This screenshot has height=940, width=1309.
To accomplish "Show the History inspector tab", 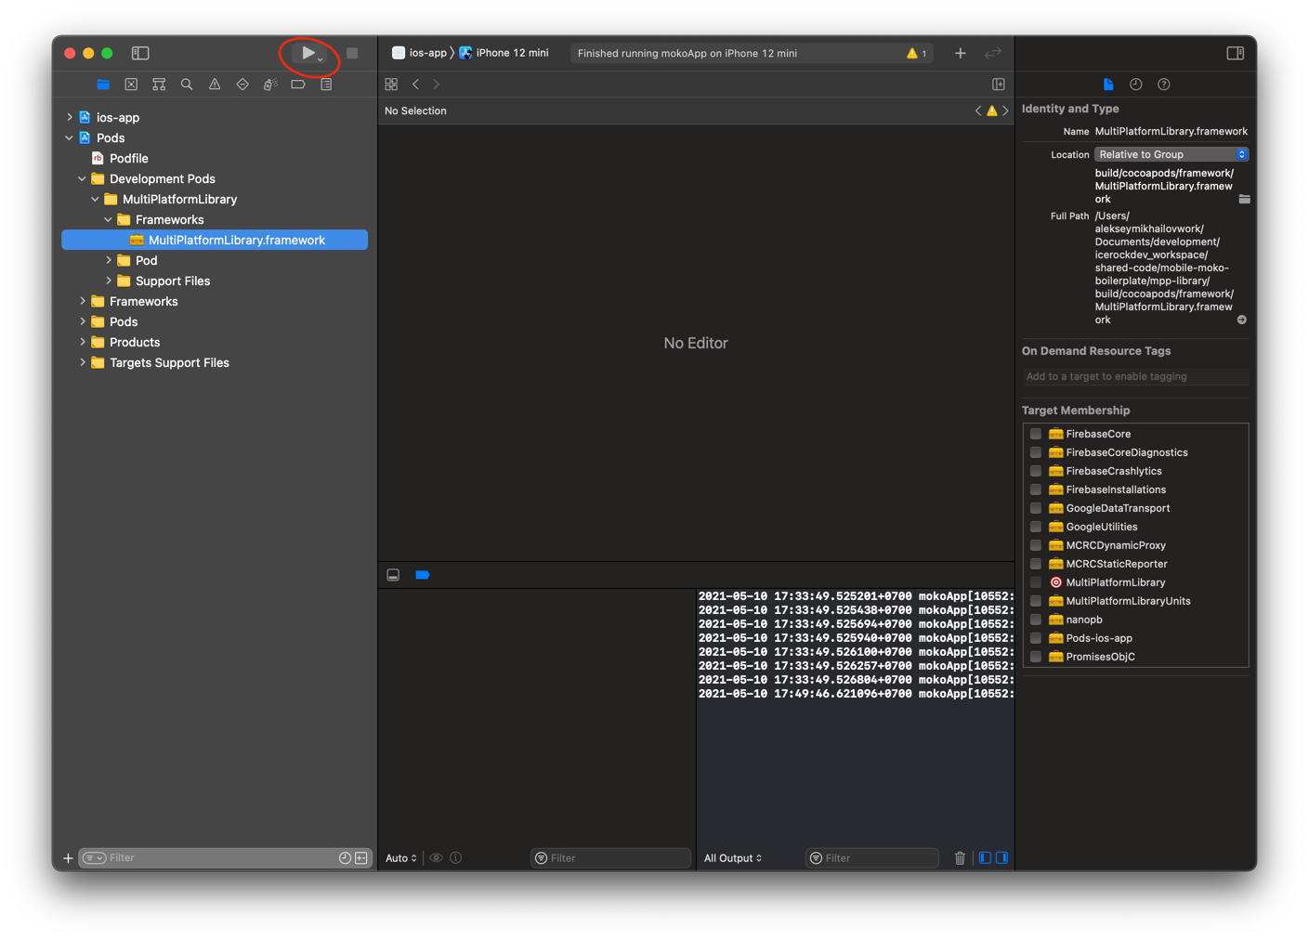I will coord(1135,85).
